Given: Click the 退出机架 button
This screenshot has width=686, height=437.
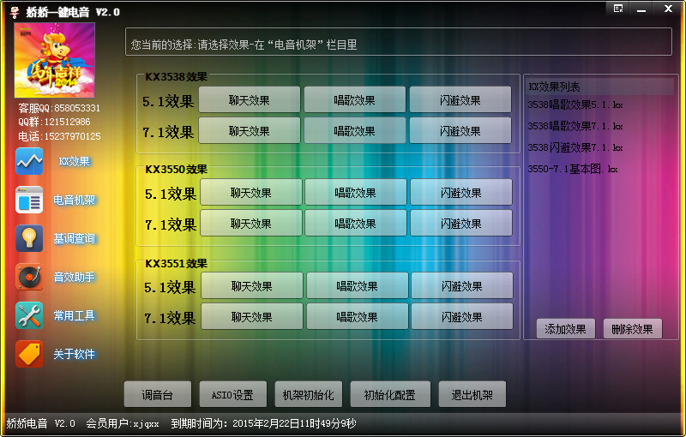Looking at the screenshot, I should tap(472, 395).
